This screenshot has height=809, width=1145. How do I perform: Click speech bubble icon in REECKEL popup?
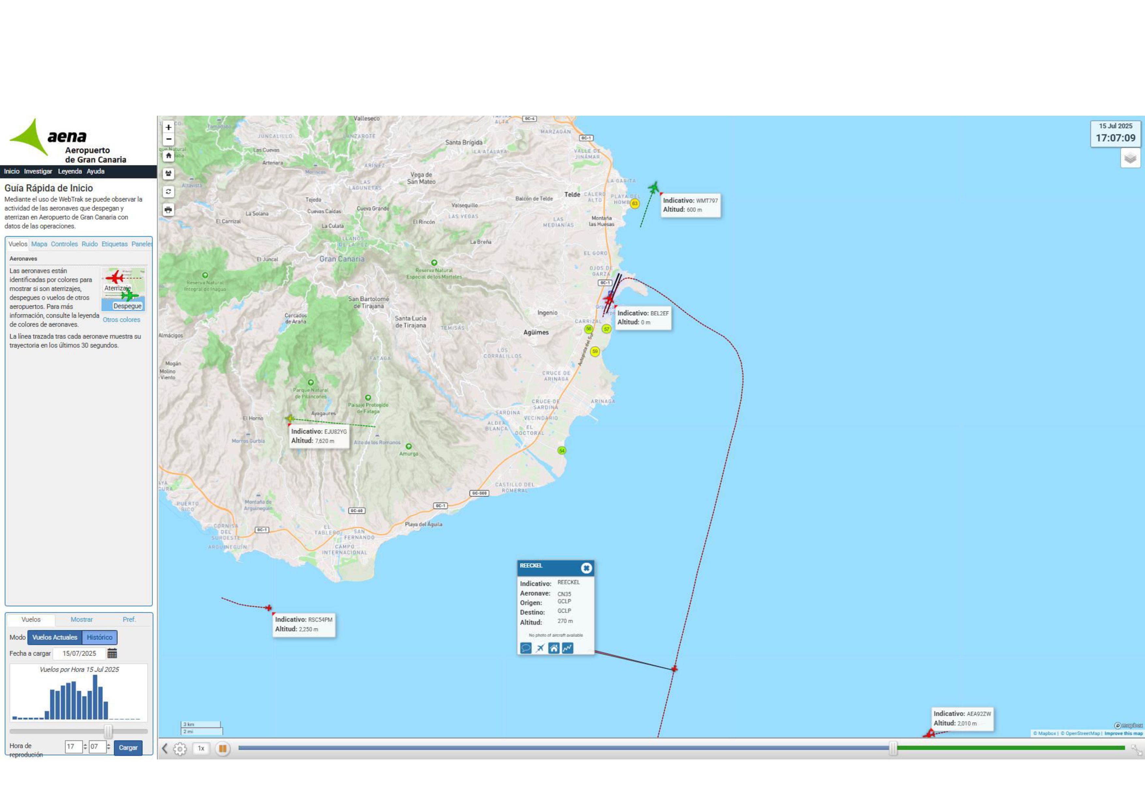[525, 648]
